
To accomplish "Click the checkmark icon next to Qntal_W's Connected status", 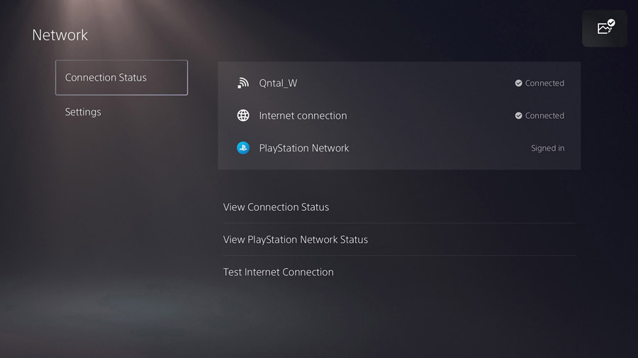I will pyautogui.click(x=519, y=83).
